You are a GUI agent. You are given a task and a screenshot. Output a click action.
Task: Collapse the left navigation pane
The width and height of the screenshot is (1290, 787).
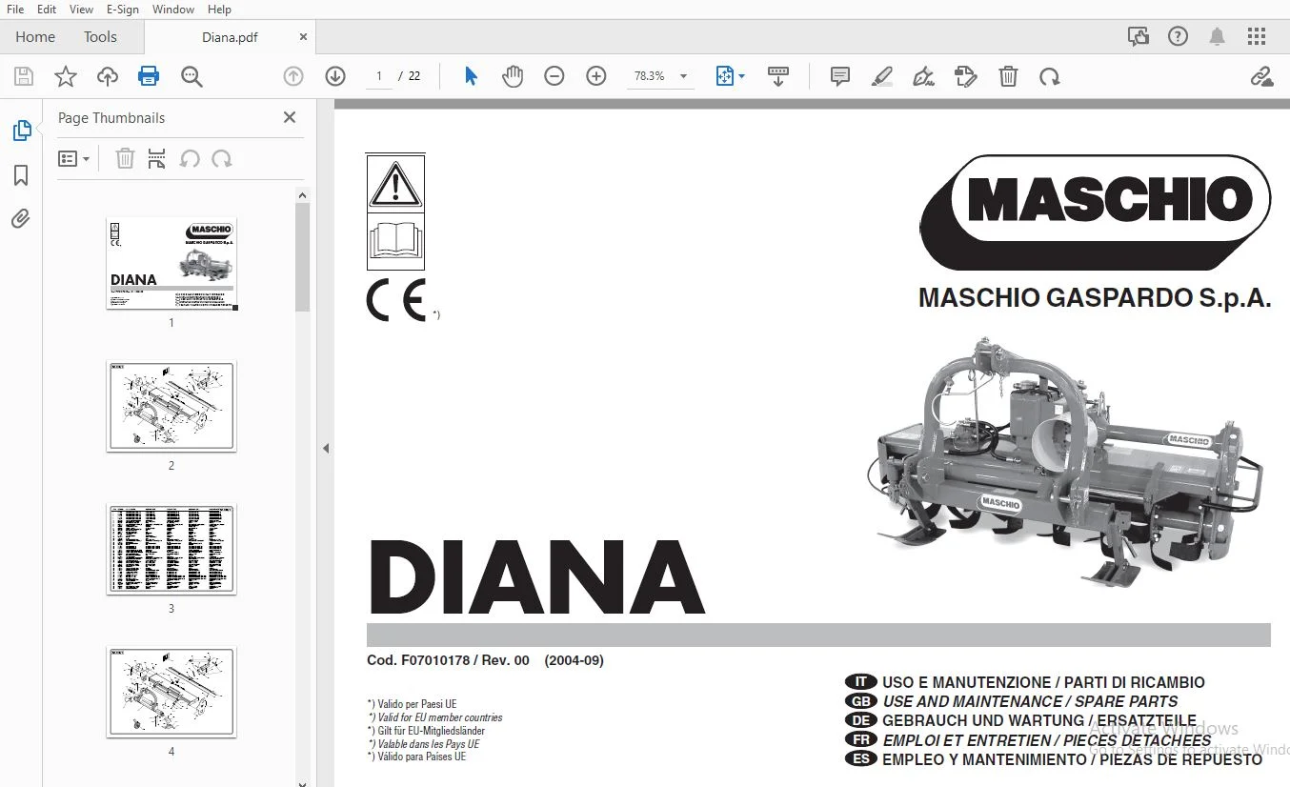tap(326, 448)
